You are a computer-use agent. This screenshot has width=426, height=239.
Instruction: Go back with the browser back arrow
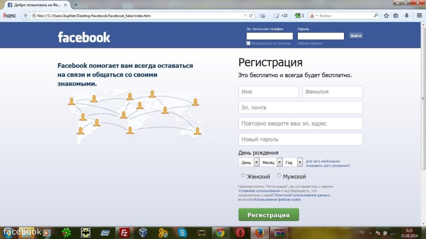(x=26, y=16)
